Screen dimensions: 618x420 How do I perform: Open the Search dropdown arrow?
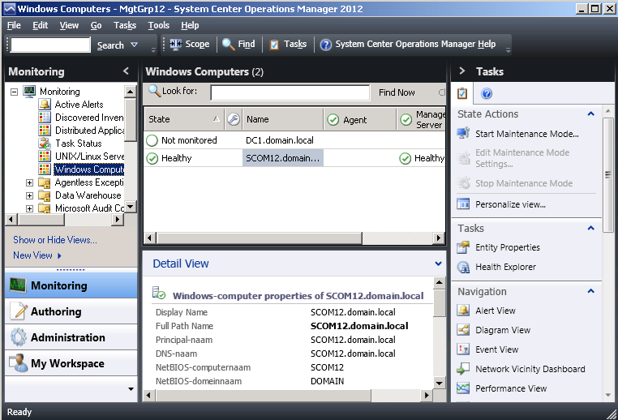click(134, 45)
